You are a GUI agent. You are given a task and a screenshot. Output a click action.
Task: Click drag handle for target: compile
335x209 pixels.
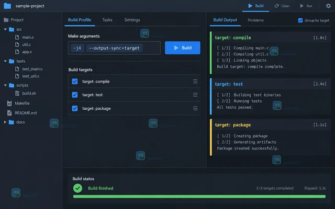point(195,82)
